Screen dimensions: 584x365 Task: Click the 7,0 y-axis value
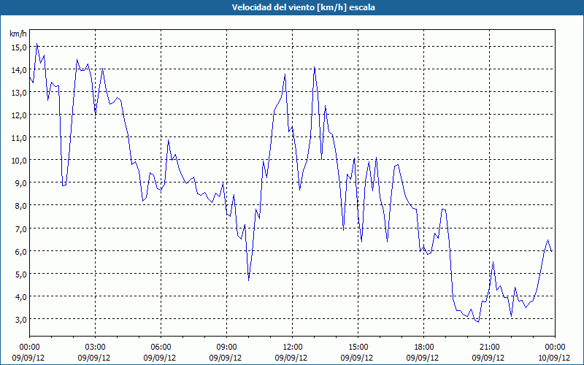tap(20, 229)
